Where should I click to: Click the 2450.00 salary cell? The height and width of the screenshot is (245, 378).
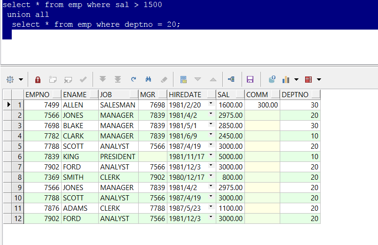coord(230,136)
